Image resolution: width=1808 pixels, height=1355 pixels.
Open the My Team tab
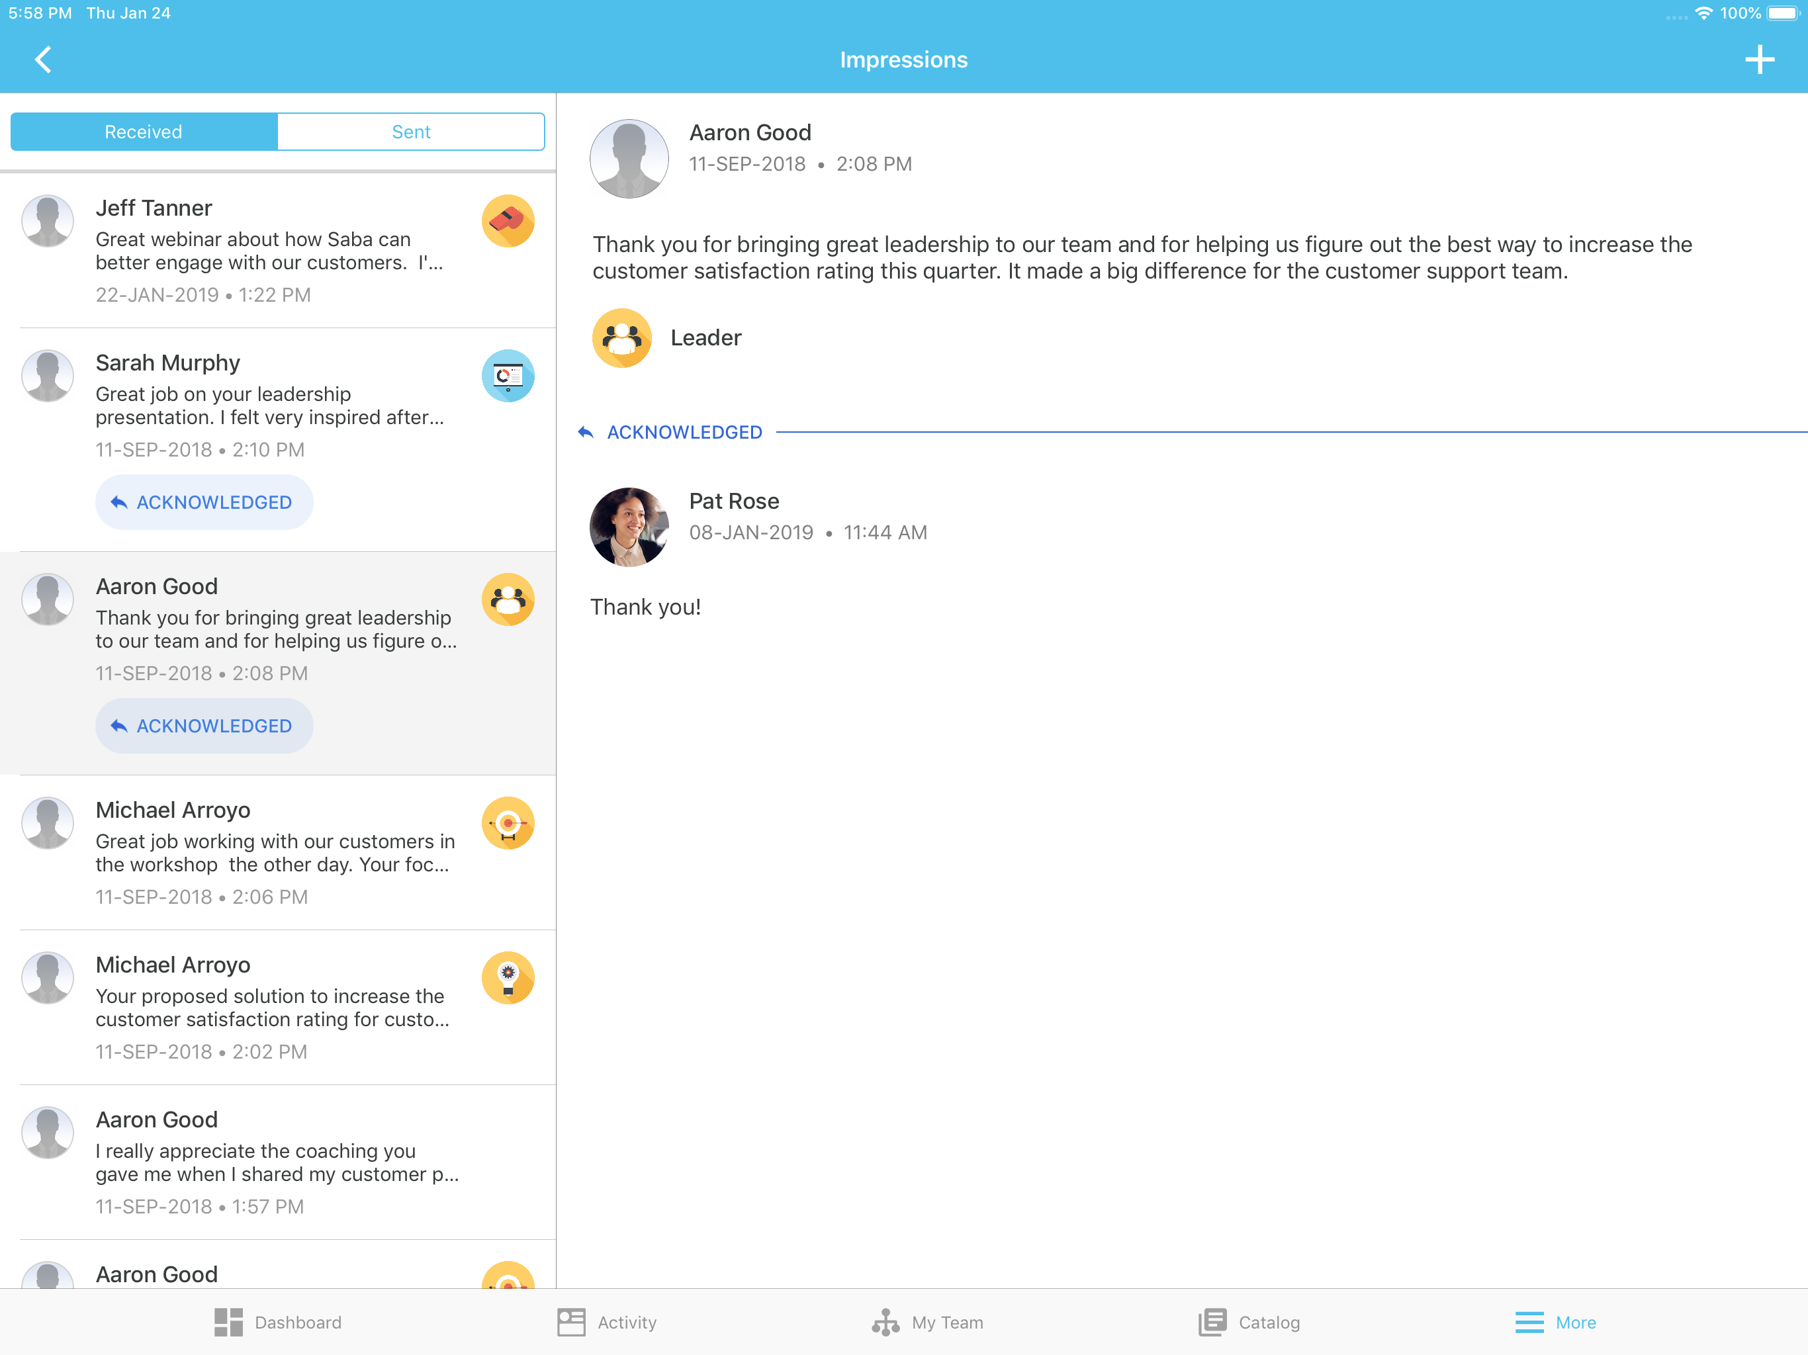(x=927, y=1321)
